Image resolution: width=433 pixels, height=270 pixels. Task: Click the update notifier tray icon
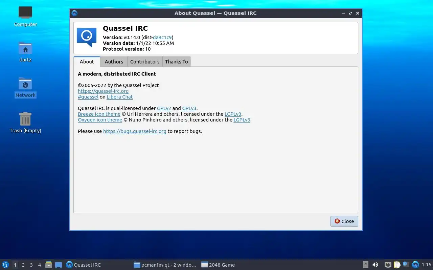[406, 265]
